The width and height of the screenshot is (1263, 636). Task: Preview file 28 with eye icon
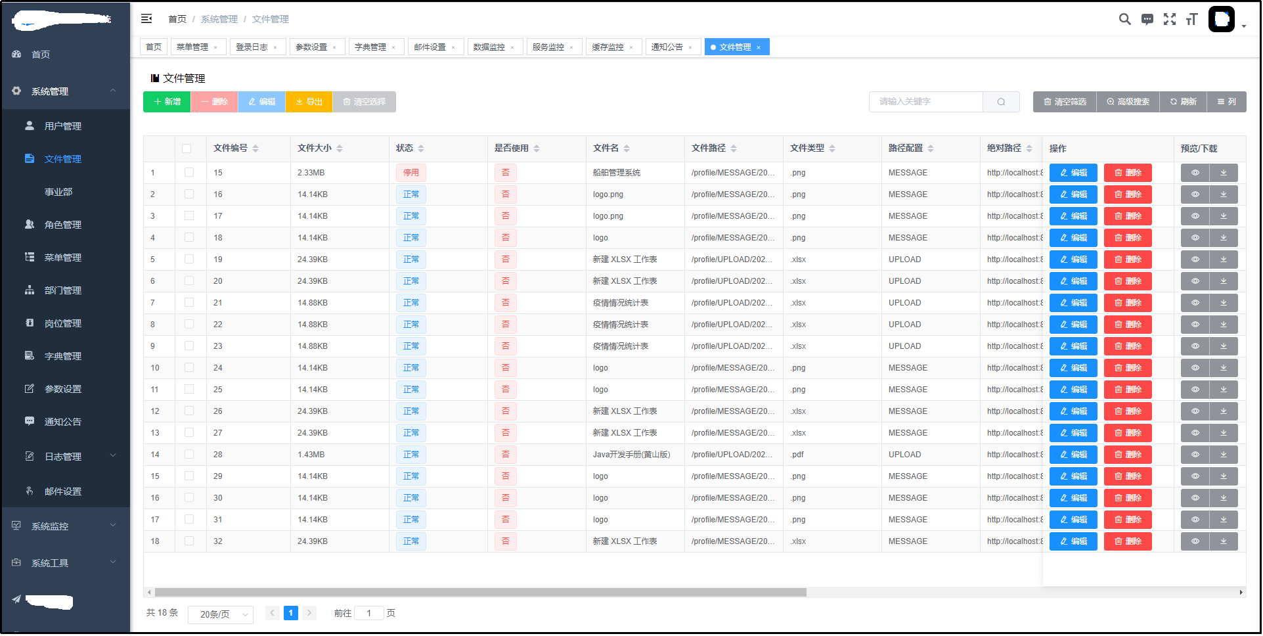point(1195,455)
